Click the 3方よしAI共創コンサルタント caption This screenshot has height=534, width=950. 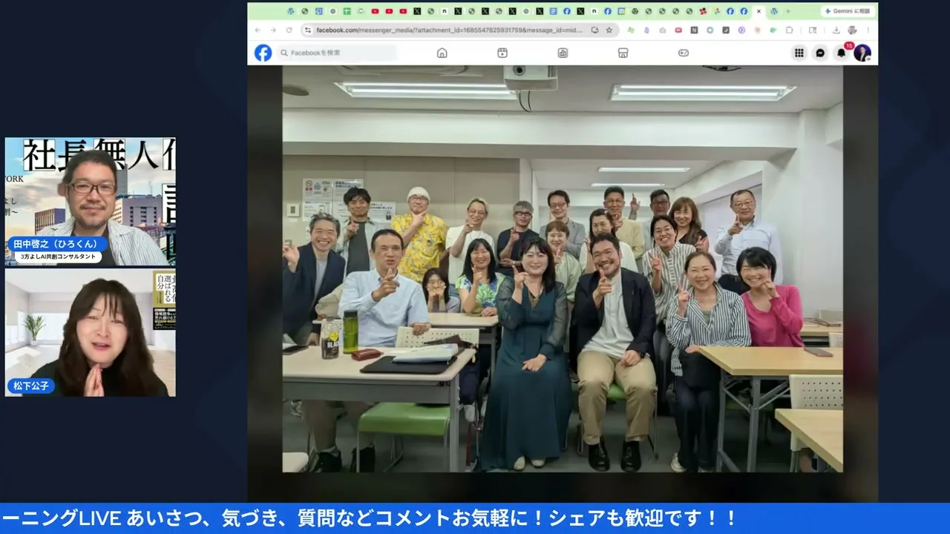point(59,257)
